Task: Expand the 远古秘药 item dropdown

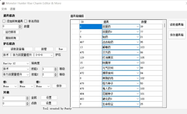Action: tap(137, 42)
